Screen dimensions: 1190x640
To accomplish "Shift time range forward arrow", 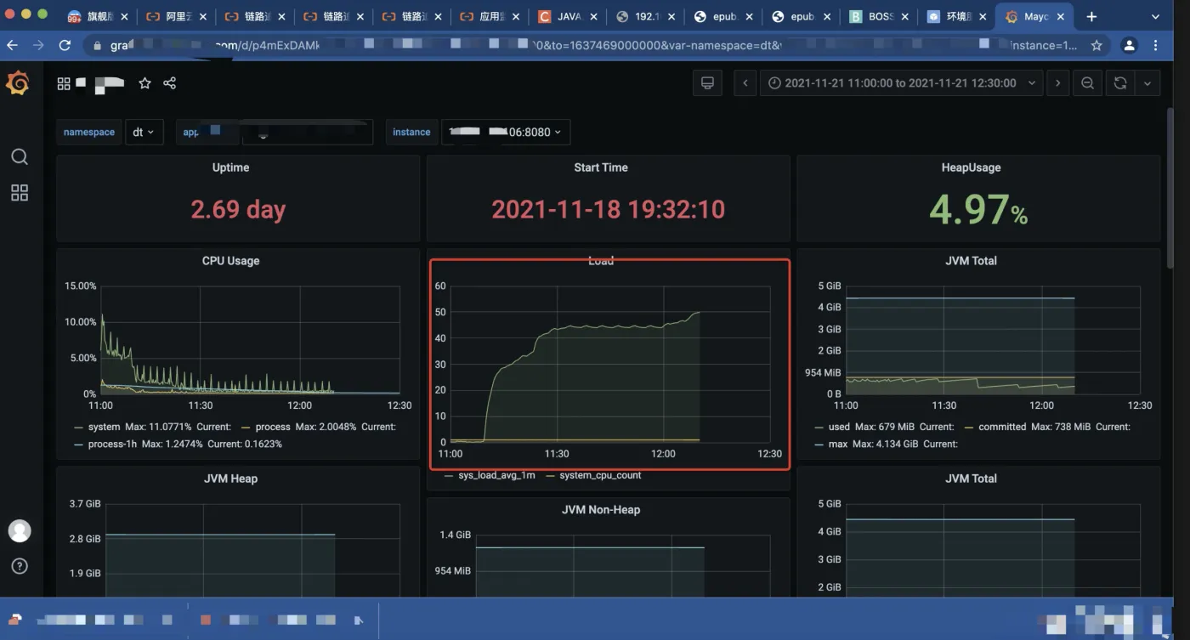I will 1057,83.
